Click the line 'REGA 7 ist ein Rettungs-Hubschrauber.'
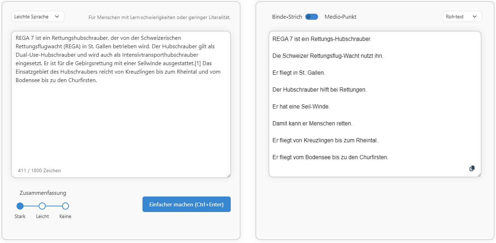 pos(322,39)
